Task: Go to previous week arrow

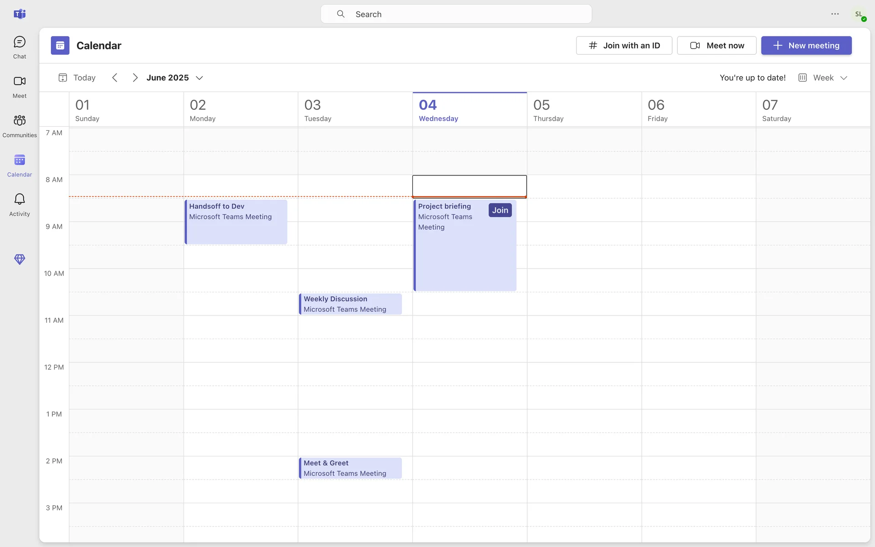Action: click(x=115, y=77)
